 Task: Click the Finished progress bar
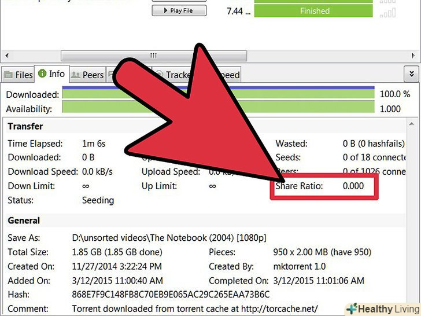313,11
